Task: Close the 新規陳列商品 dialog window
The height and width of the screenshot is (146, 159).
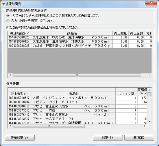Action: (x=151, y=3)
